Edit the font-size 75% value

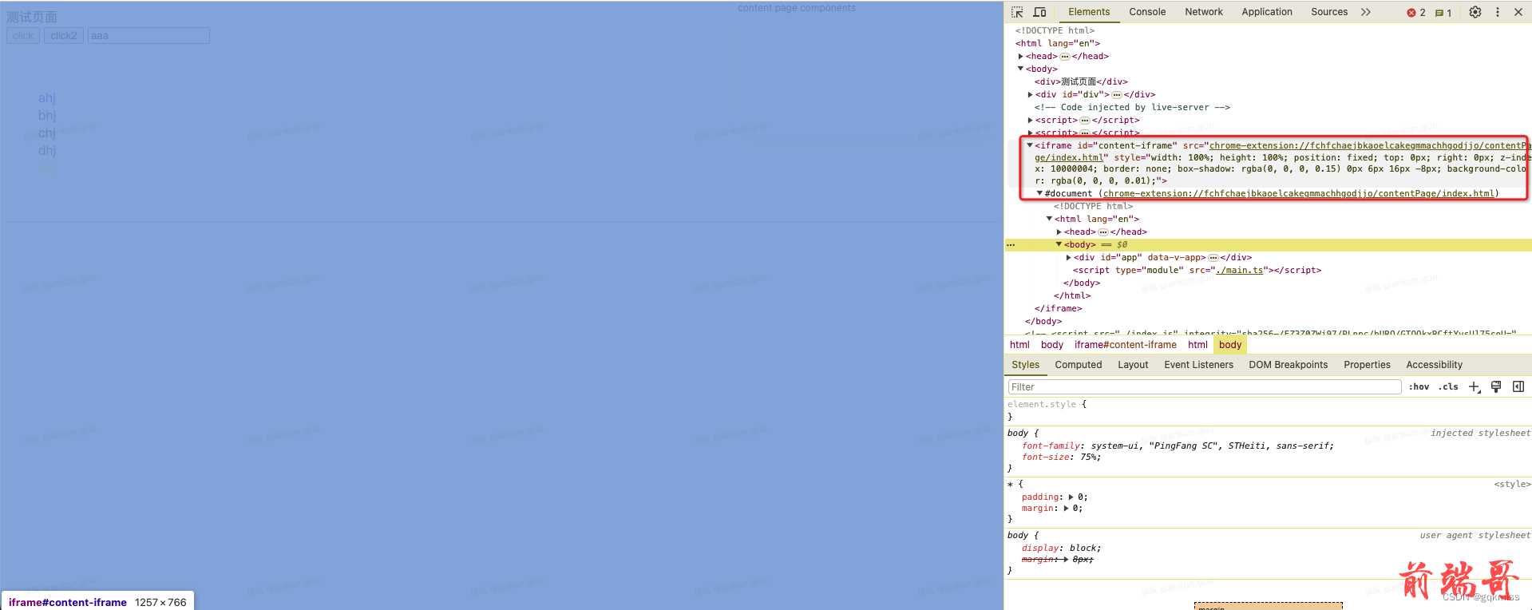click(1088, 457)
